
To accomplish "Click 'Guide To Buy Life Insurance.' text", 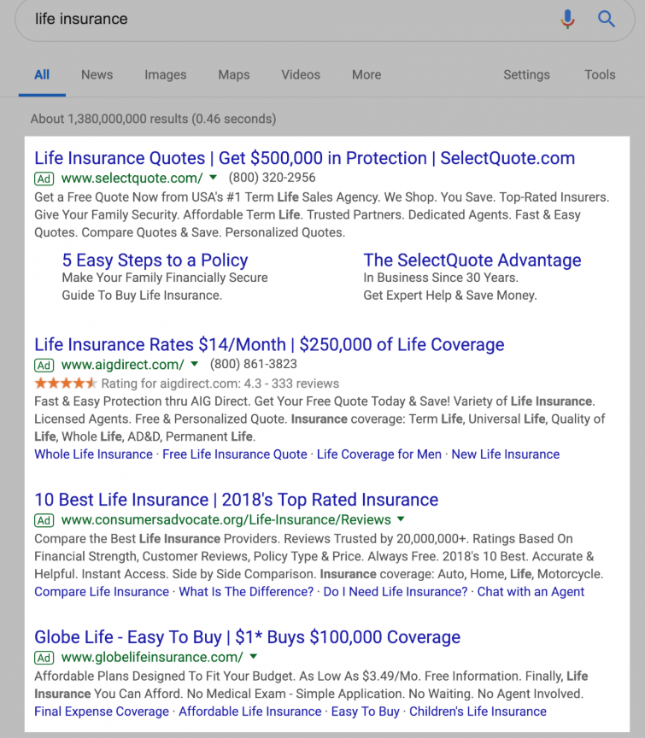I will (x=142, y=296).
